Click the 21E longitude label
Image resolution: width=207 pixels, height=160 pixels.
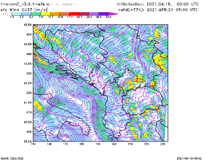[x=130, y=144]
